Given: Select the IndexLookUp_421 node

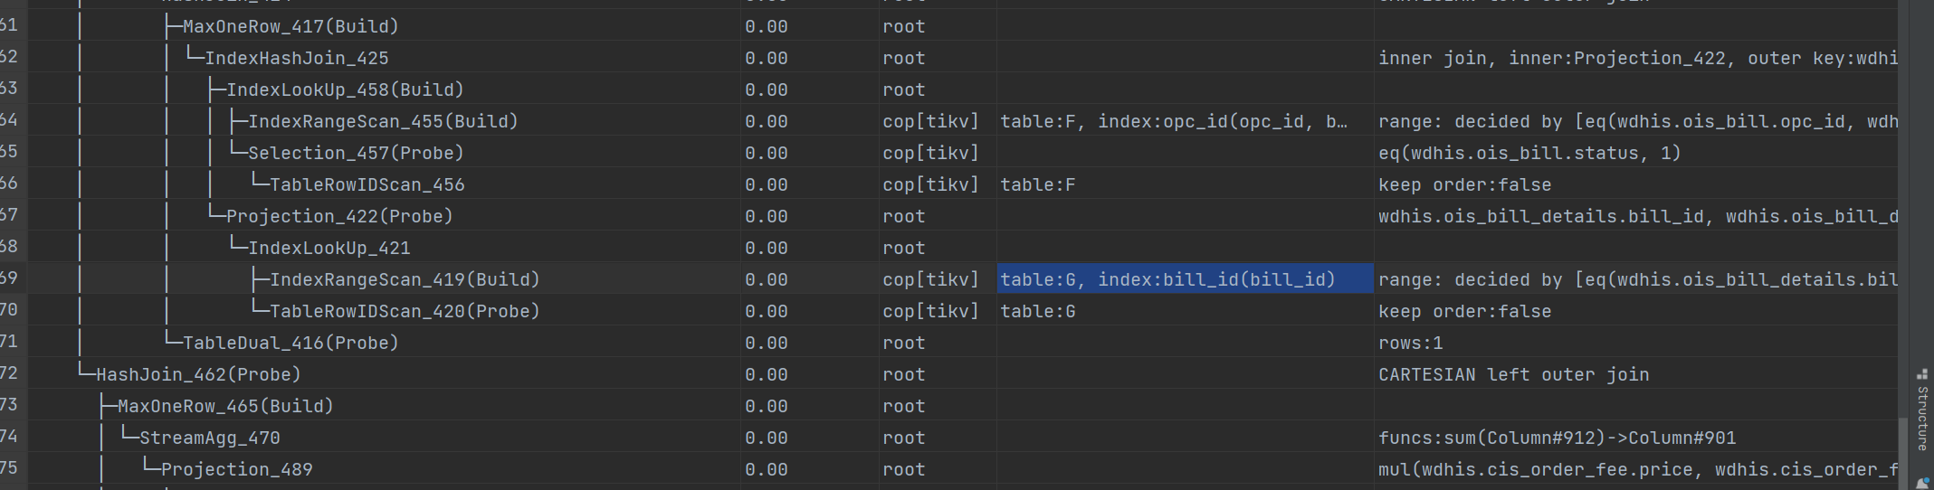Looking at the screenshot, I should (x=329, y=249).
